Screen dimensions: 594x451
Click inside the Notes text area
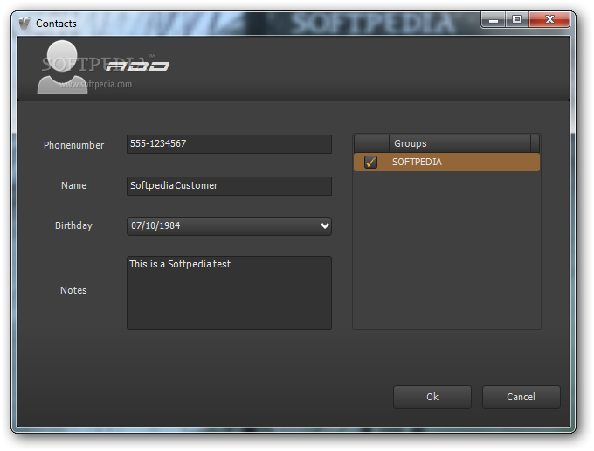(x=229, y=293)
